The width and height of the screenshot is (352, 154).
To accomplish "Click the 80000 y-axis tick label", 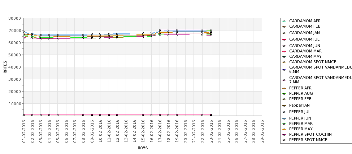I will (14, 18).
